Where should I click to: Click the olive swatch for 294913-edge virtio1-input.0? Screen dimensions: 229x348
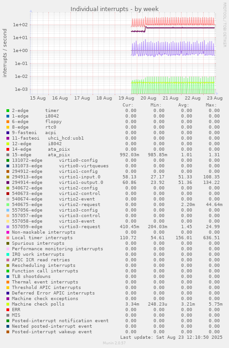8,177
